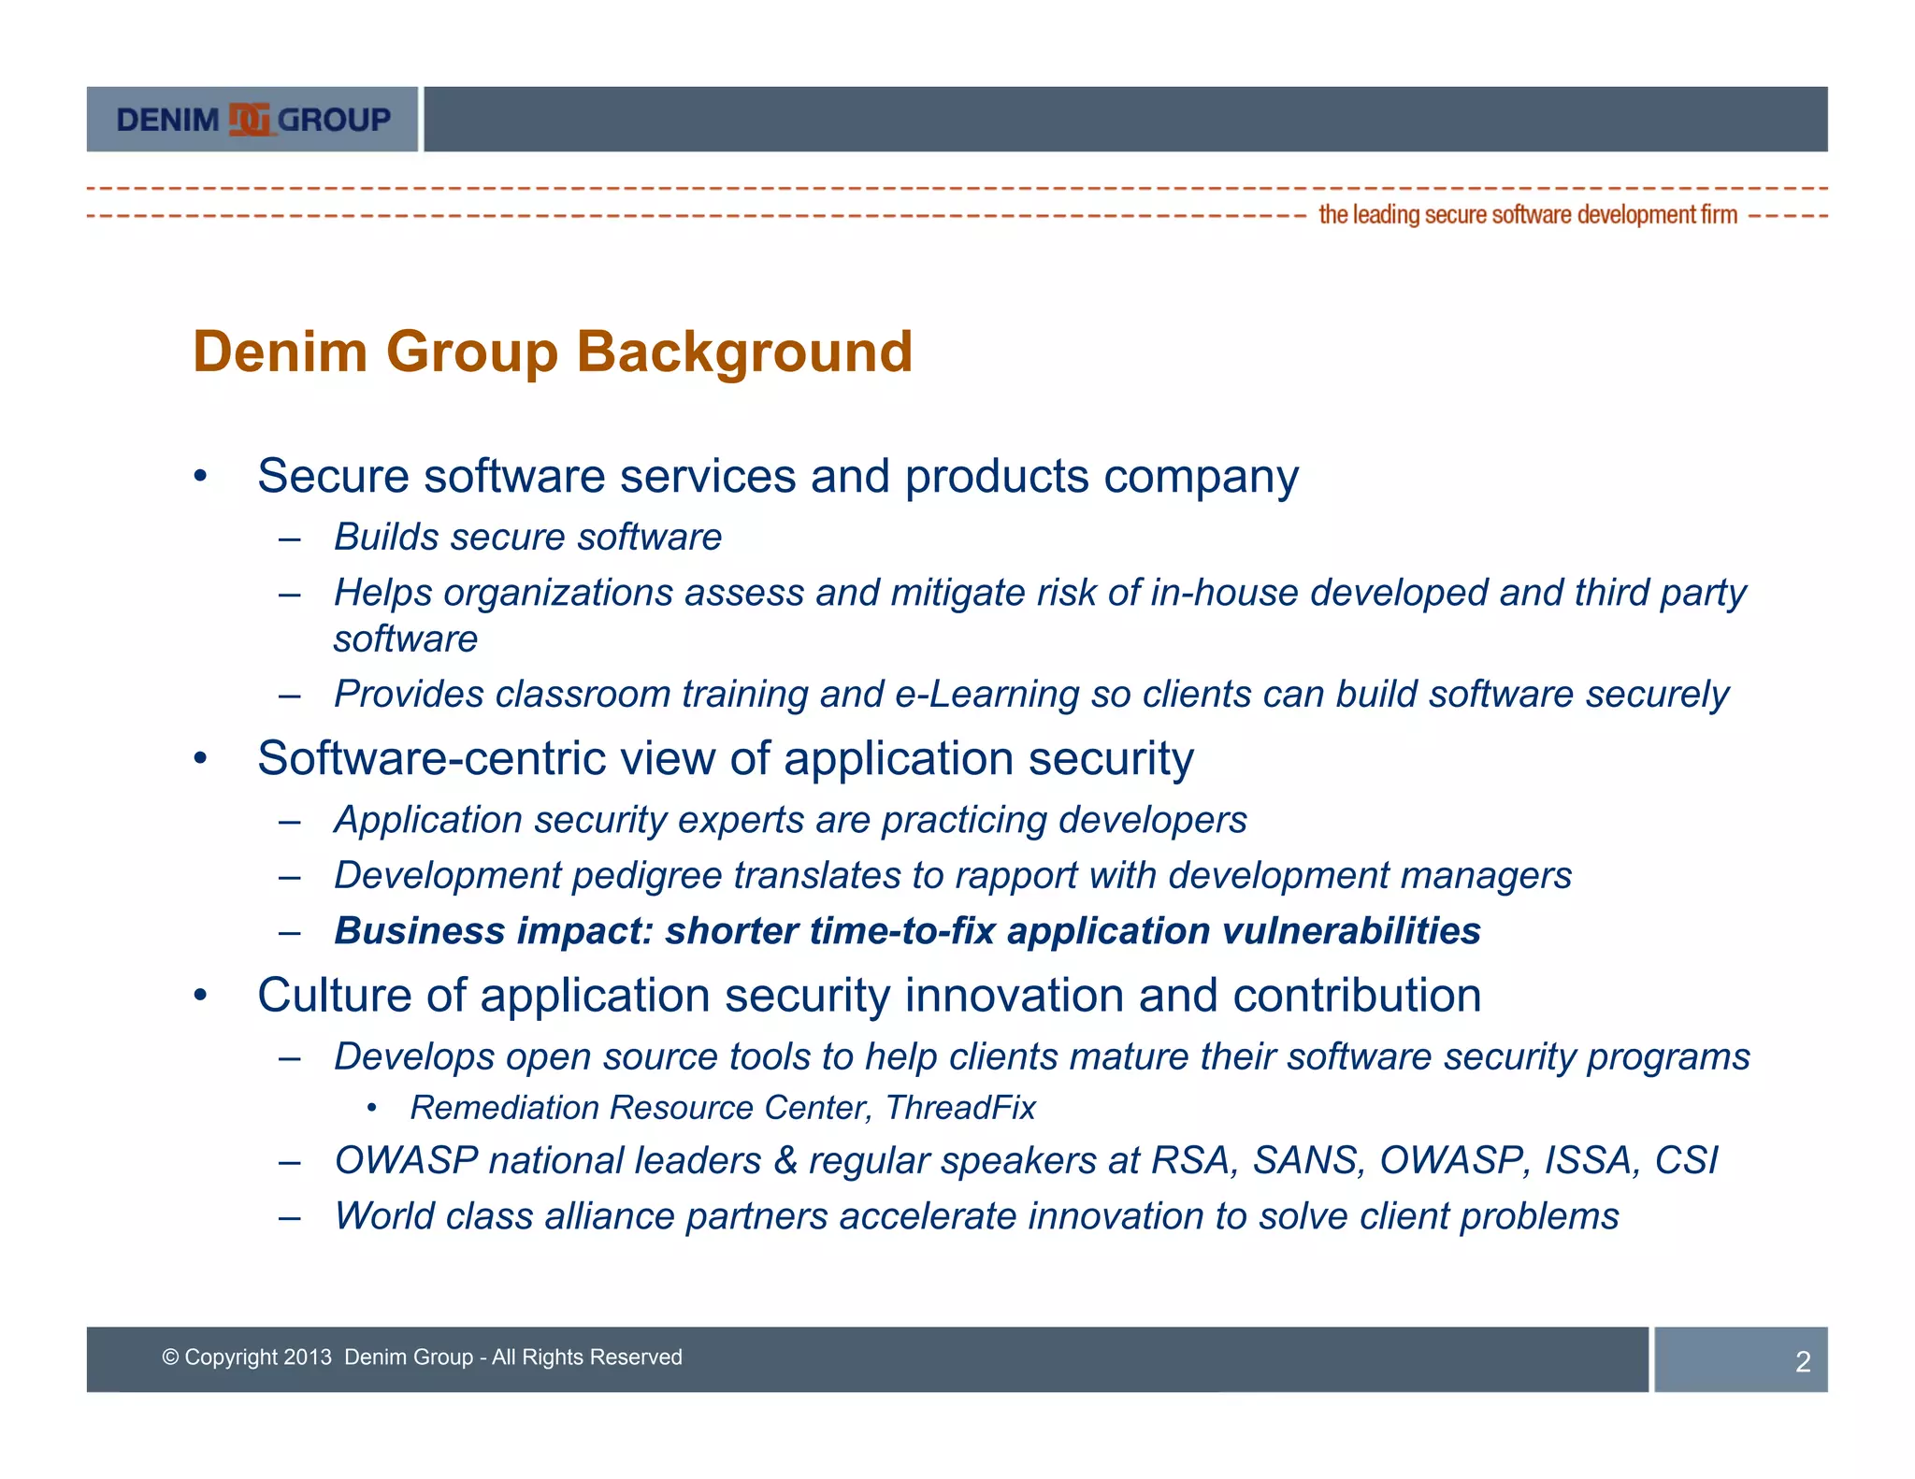Viewport: 1915px width, 1479px height.
Task: Click 'Application security experts are practicing developers'
Action: click(x=790, y=820)
